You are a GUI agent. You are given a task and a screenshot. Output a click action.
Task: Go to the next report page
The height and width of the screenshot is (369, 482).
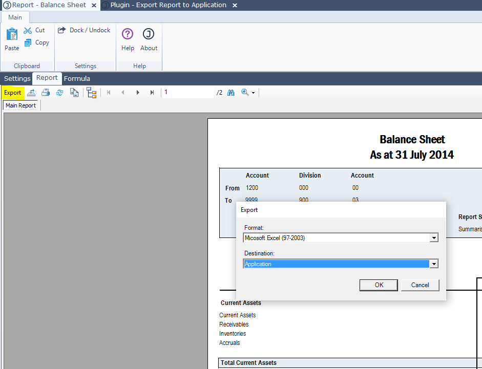pyautogui.click(x=137, y=93)
